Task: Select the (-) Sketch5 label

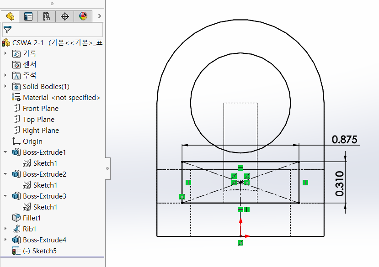Action: (x=40, y=251)
